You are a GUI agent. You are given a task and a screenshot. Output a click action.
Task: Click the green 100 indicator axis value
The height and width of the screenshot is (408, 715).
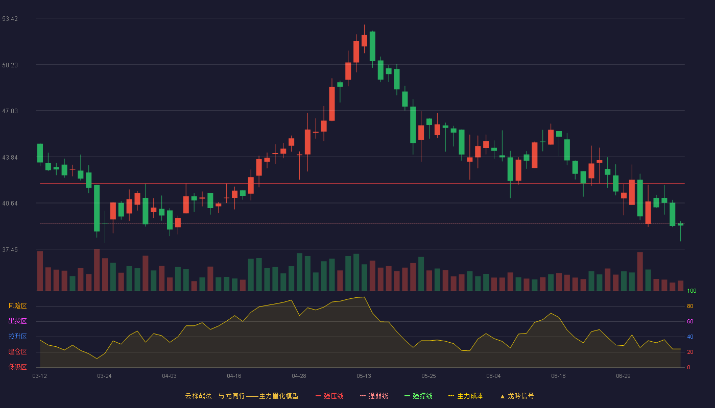pyautogui.click(x=692, y=291)
